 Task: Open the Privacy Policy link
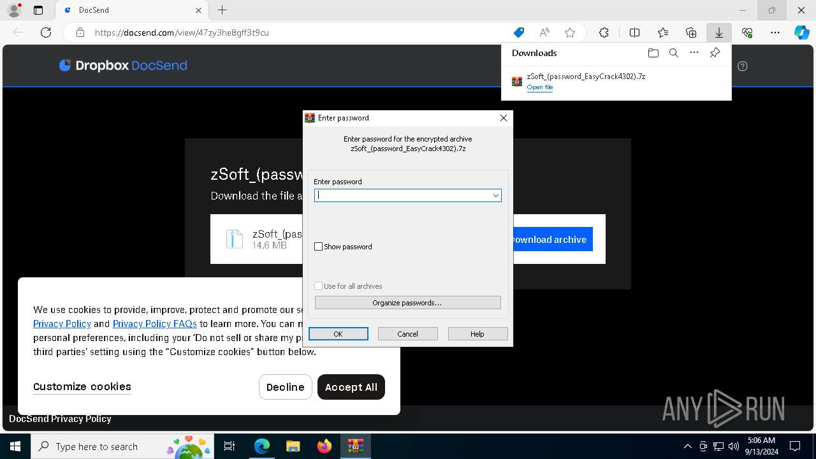tap(62, 324)
